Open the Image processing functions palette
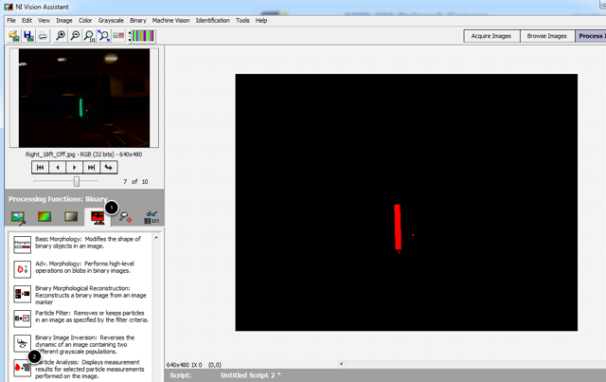Screen dimensions: 606x382 18,217
